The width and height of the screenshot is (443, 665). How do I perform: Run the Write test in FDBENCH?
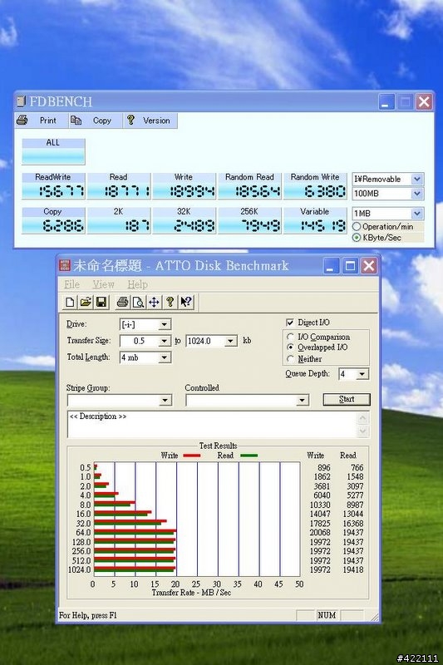tap(184, 185)
